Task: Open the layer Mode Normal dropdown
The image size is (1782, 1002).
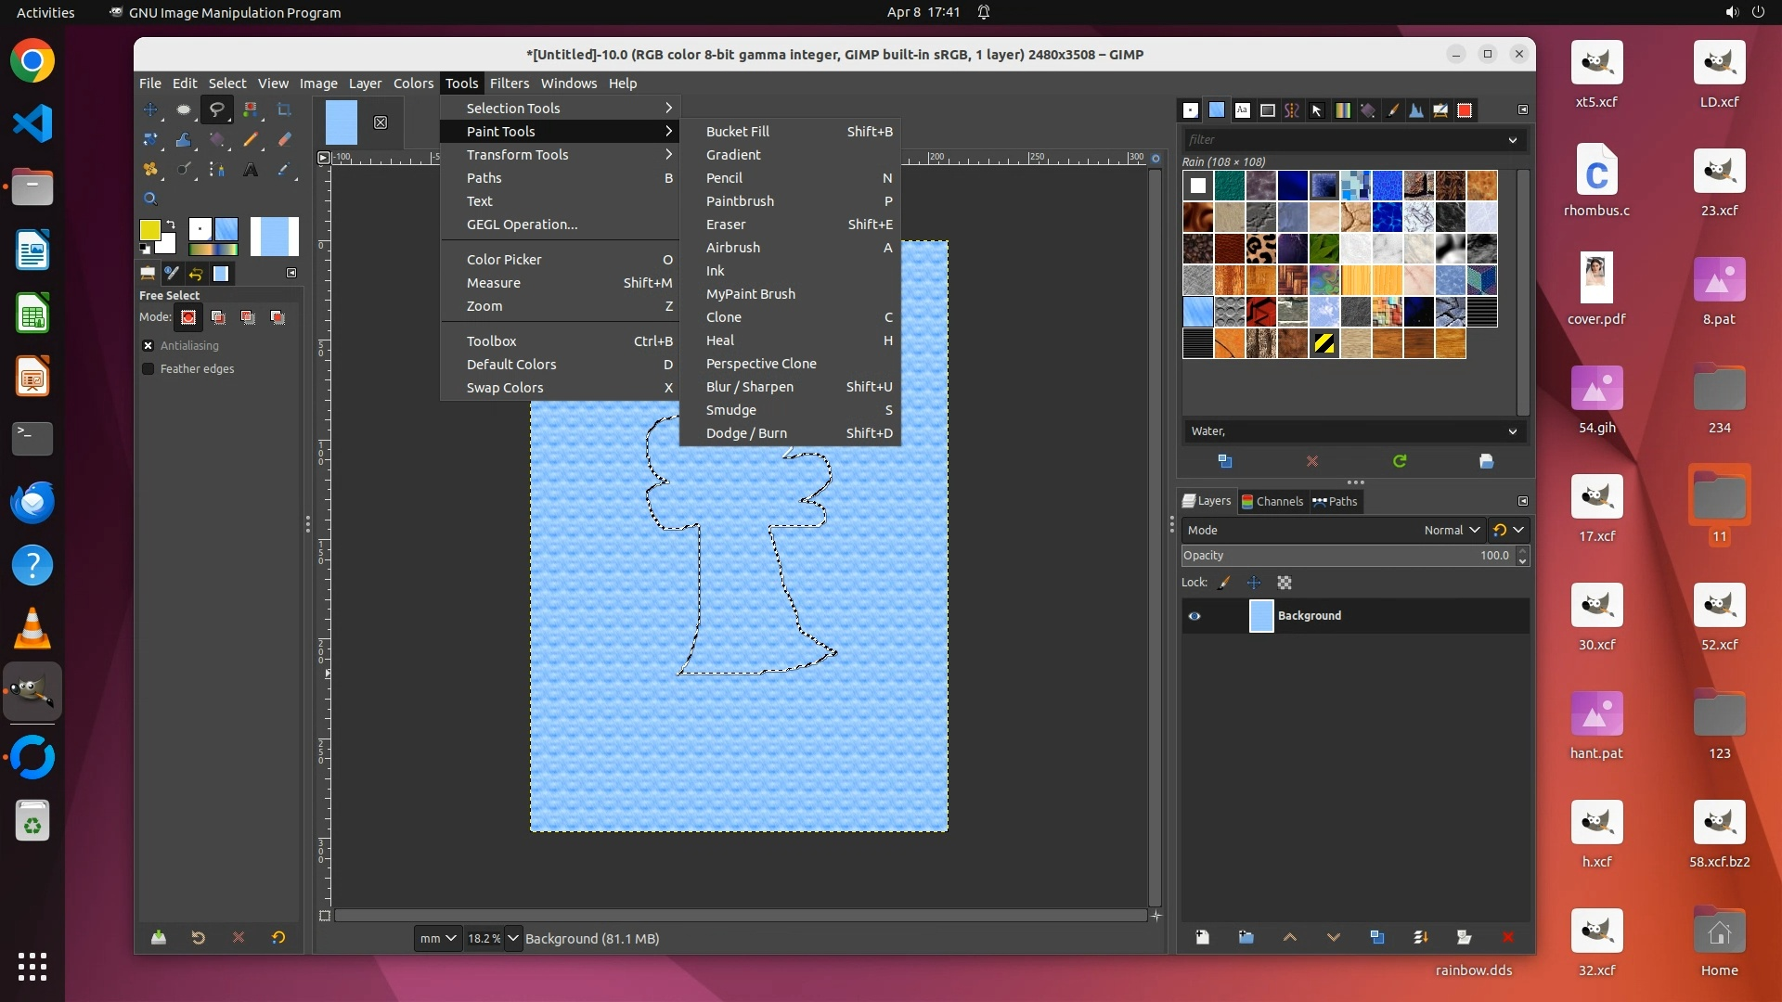Action: pyautogui.click(x=1452, y=530)
